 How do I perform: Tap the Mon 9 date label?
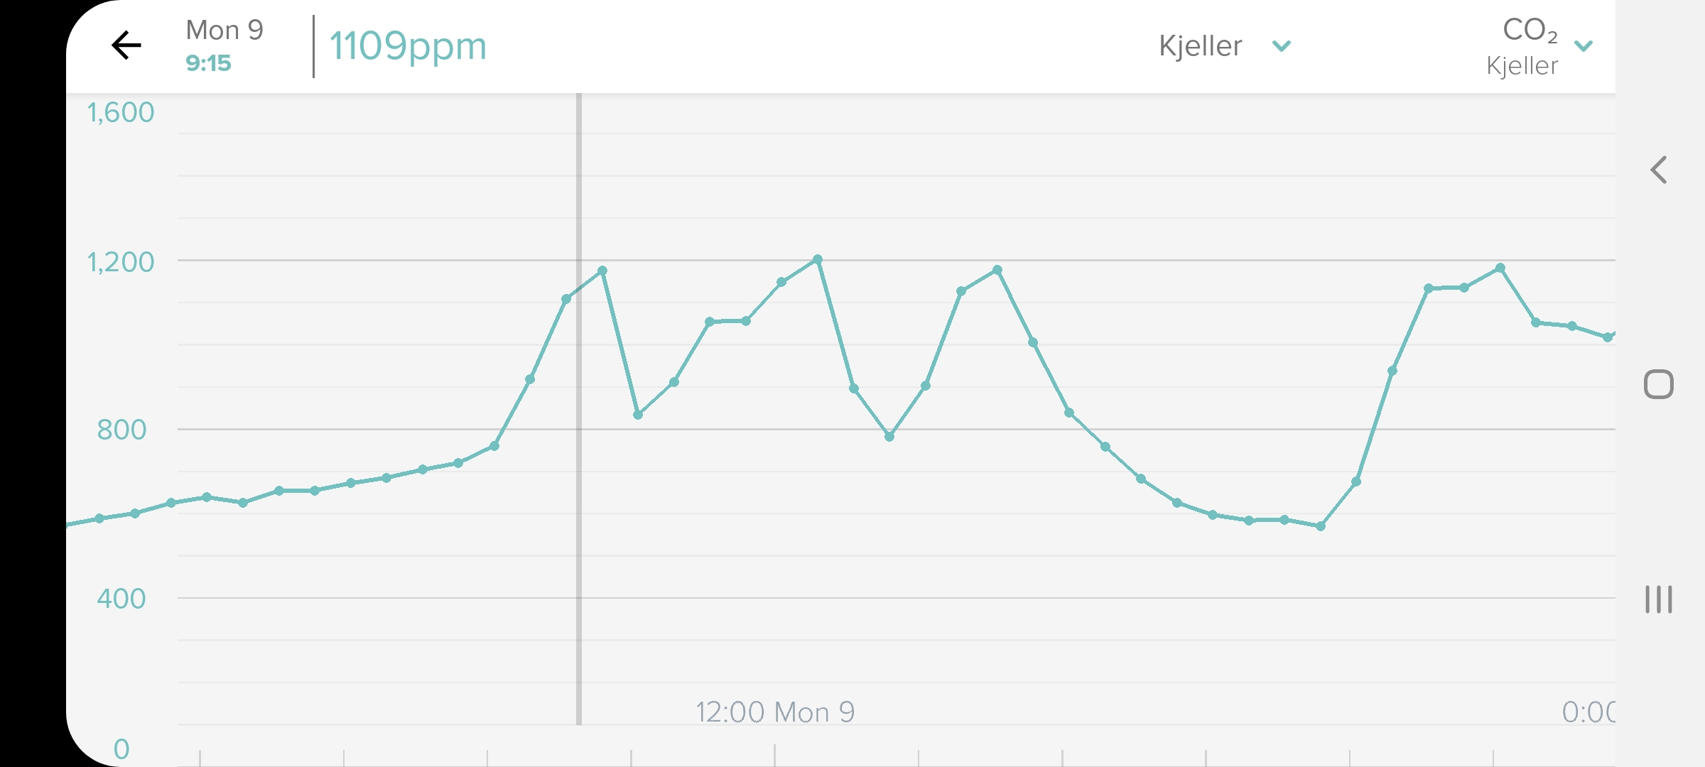click(x=224, y=31)
